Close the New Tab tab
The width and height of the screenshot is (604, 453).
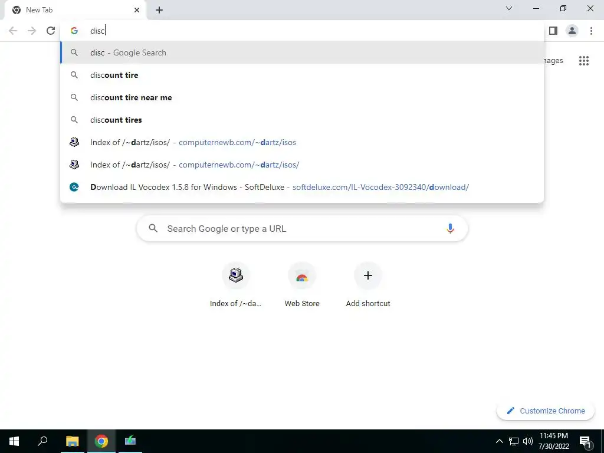click(x=137, y=10)
